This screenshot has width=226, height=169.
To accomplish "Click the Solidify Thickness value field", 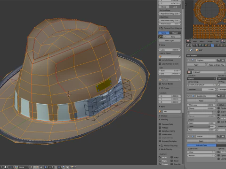I will tap(202, 105).
